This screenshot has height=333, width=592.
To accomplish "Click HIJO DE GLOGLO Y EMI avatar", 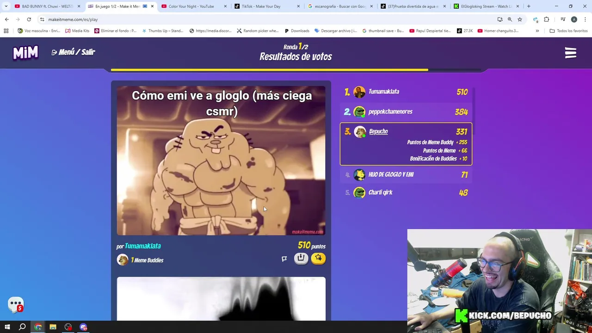I will 359,174.
